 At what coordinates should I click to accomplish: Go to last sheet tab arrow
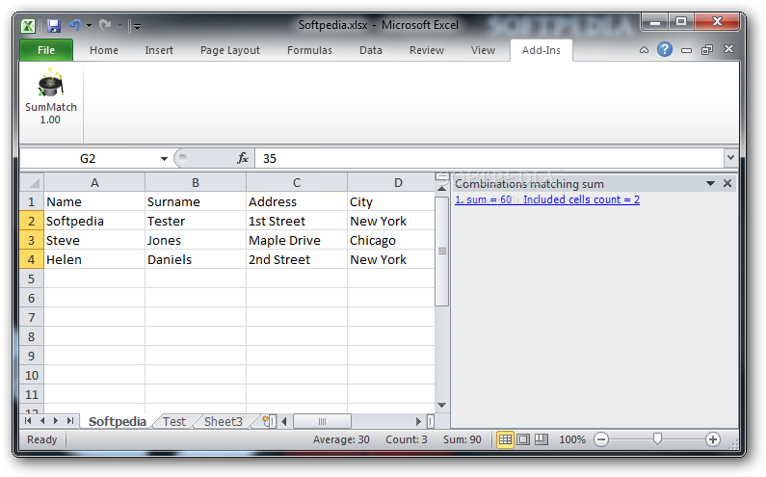pyautogui.click(x=70, y=421)
